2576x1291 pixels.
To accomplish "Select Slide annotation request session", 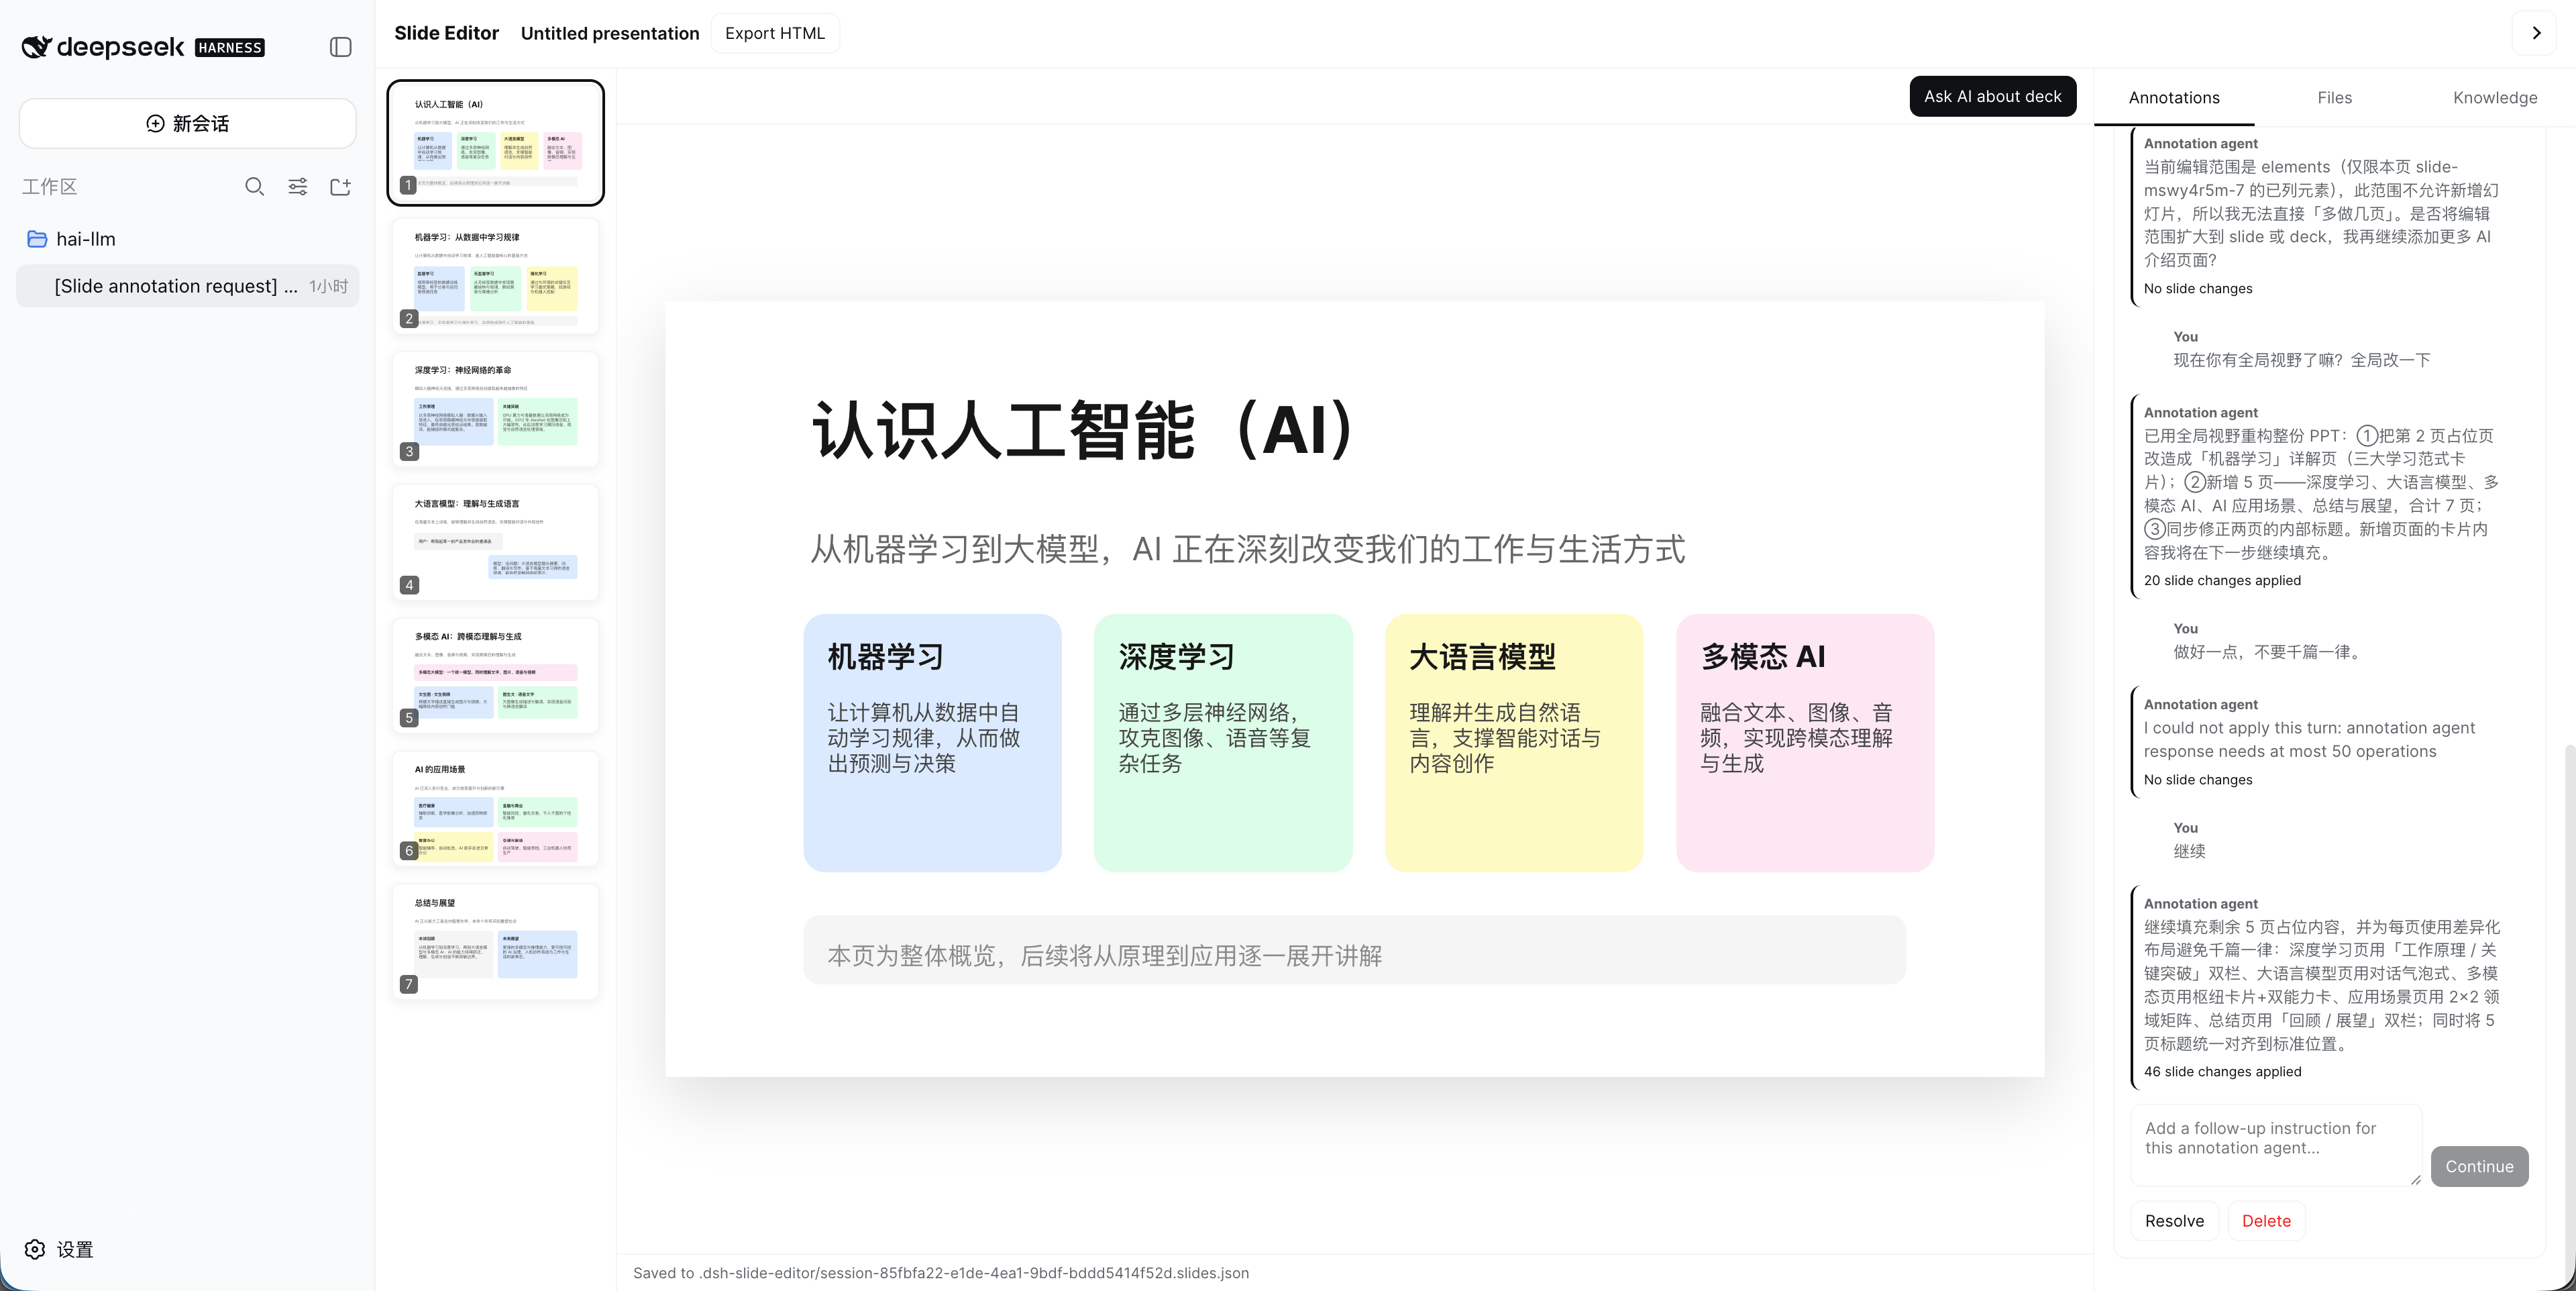I will point(188,286).
